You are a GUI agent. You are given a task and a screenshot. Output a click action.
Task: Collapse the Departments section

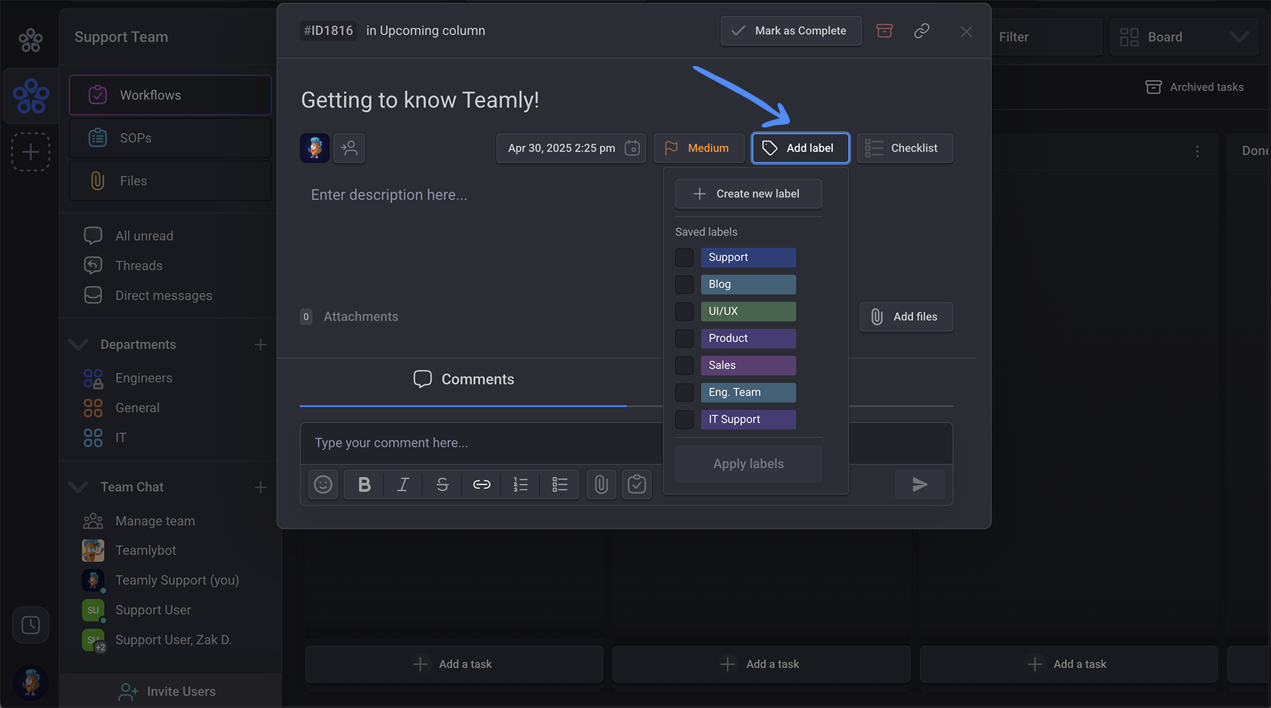coord(78,345)
